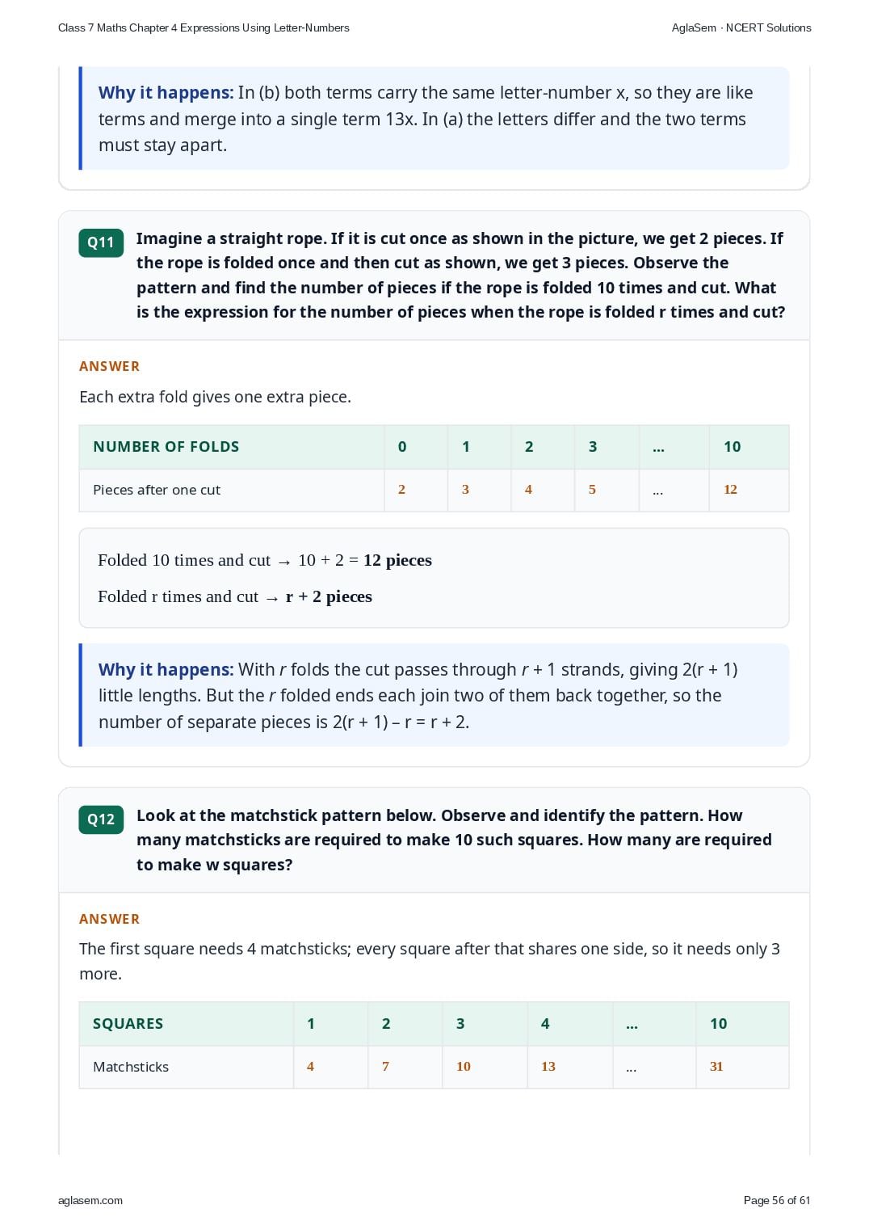Click the orange ANSWER label under Q12
Image resolution: width=869 pixels, height=1230 pixels.
(x=110, y=919)
